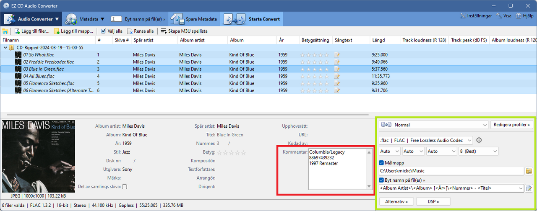This screenshot has width=537, height=211.
Task: Open the Metadata menu in top toolbar
Action: [x=84, y=19]
